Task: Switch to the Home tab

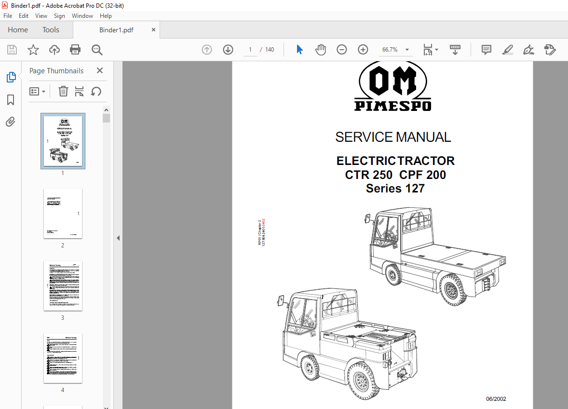Action: pos(18,30)
